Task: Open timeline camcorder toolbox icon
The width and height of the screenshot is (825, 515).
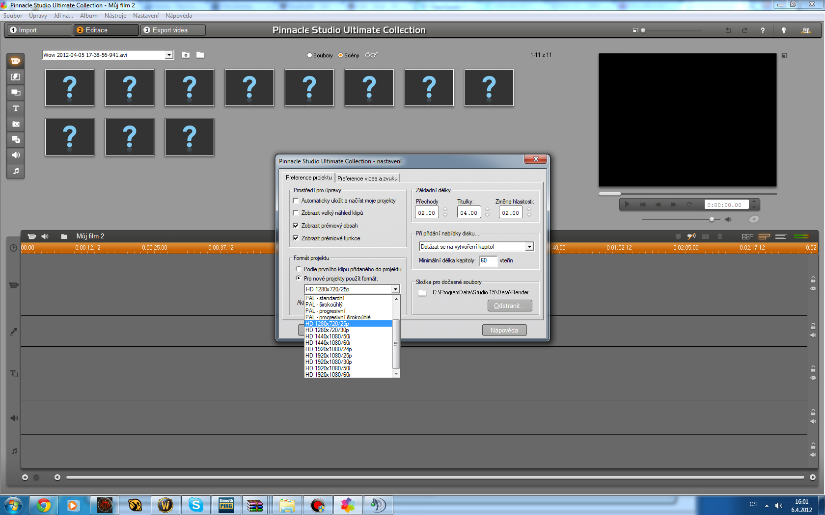Action: tap(32, 236)
